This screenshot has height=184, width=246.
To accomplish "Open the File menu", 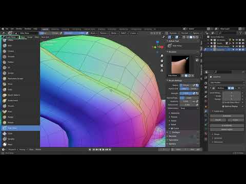I will 7,29.
